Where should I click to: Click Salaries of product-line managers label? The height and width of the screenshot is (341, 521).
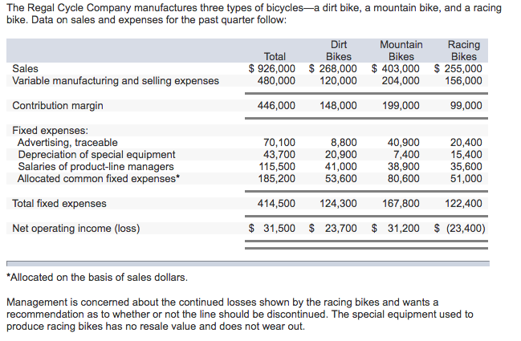point(96,167)
